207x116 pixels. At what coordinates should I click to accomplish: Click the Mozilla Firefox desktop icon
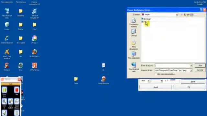(35, 53)
